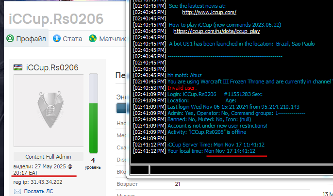Click the green level progress bar

[x=93, y=114]
